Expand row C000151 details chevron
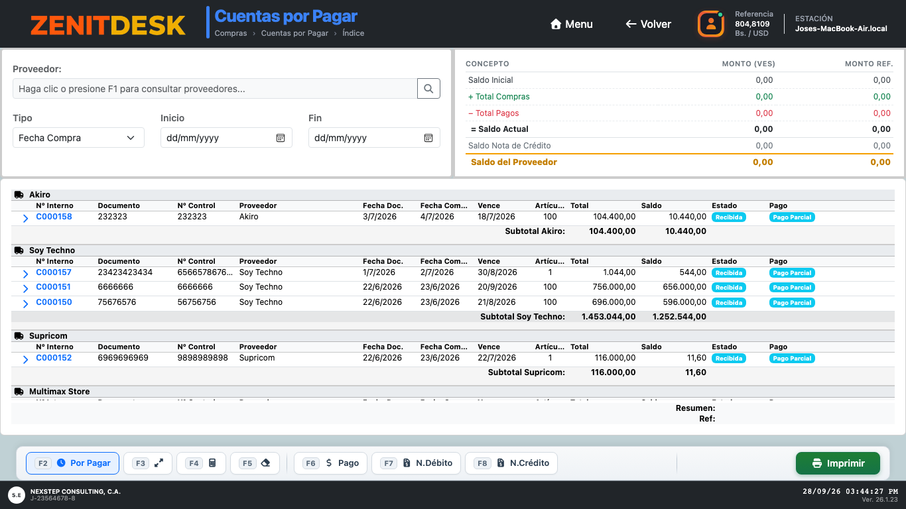 [x=25, y=288]
